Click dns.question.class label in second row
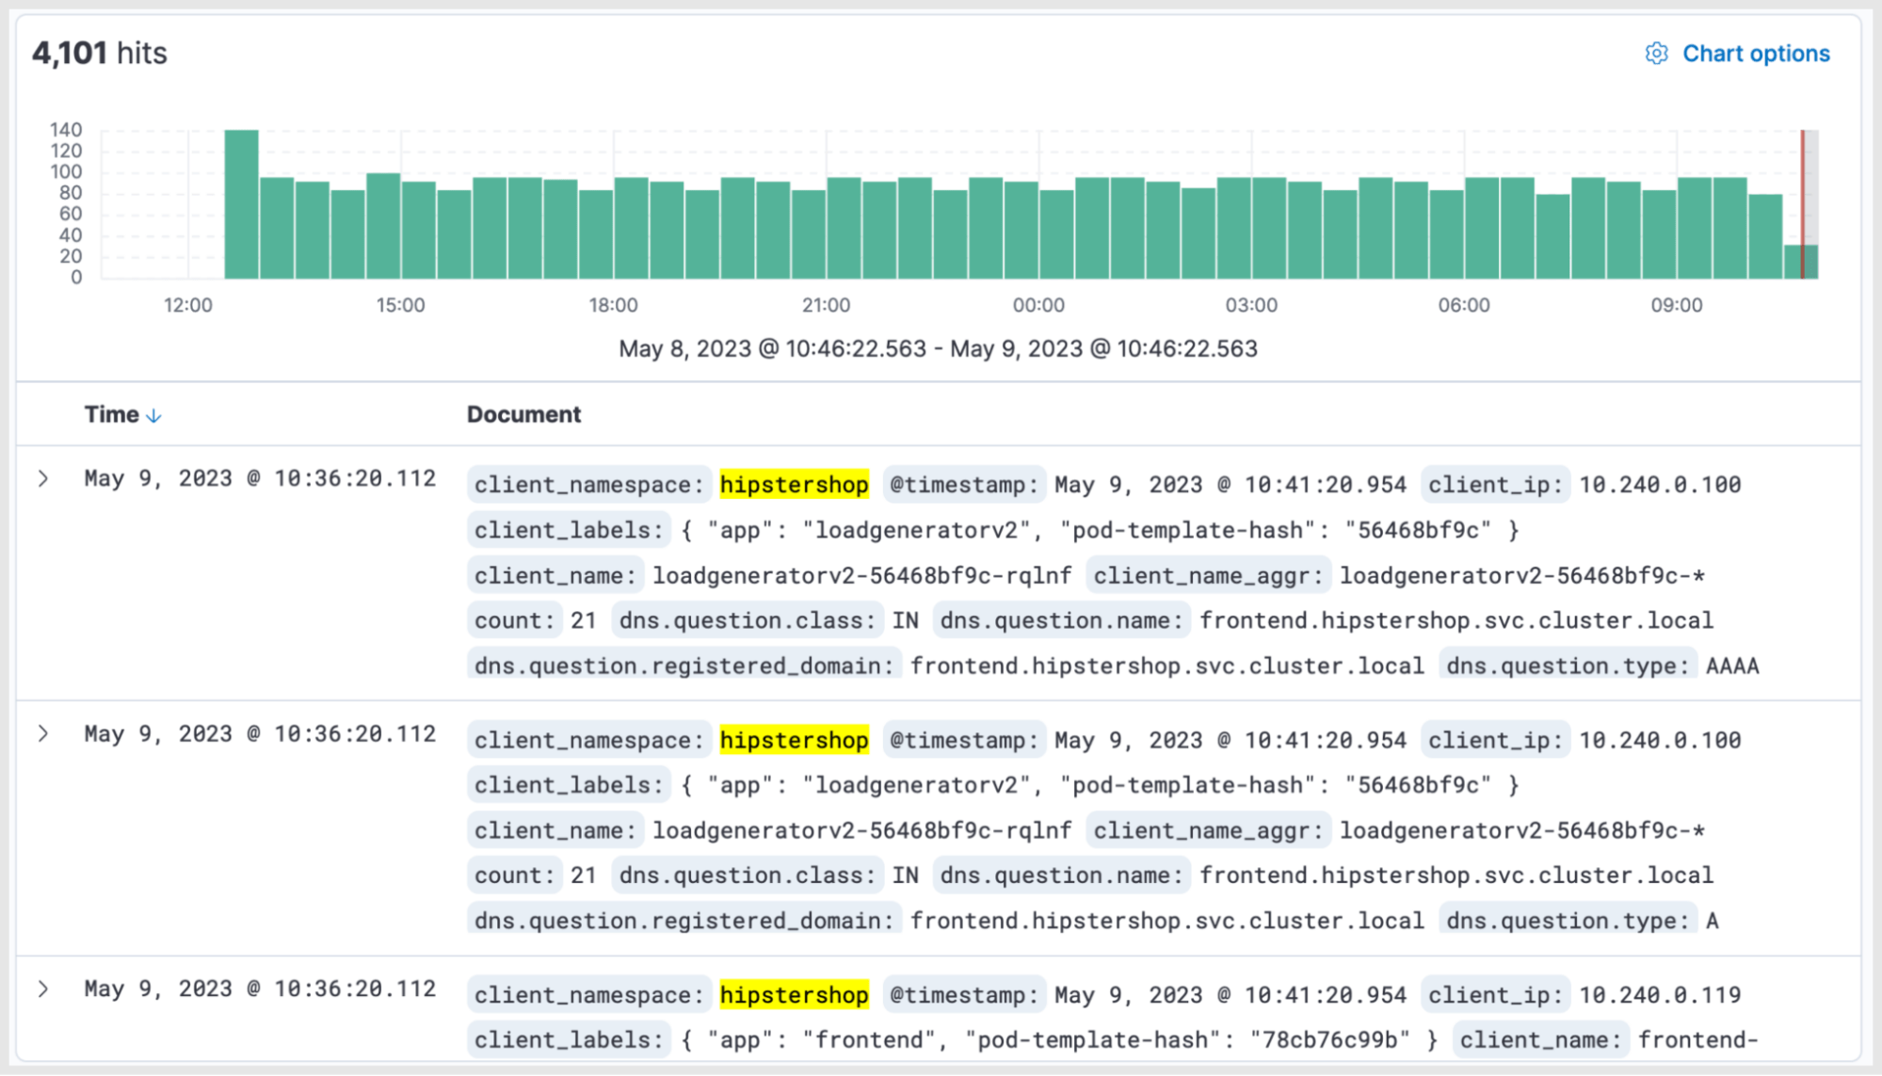Image resolution: width=1882 pixels, height=1076 pixels. (748, 875)
